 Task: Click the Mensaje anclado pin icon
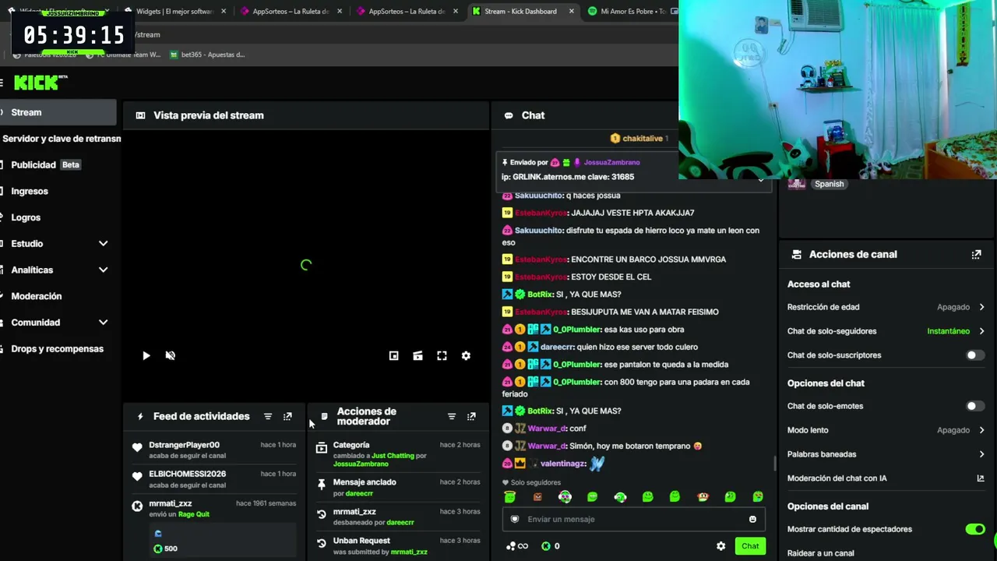(321, 485)
